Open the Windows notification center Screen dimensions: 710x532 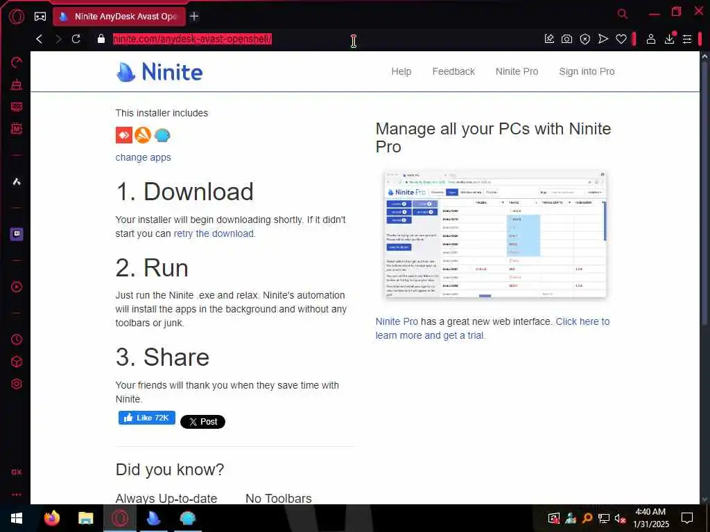pos(687,518)
